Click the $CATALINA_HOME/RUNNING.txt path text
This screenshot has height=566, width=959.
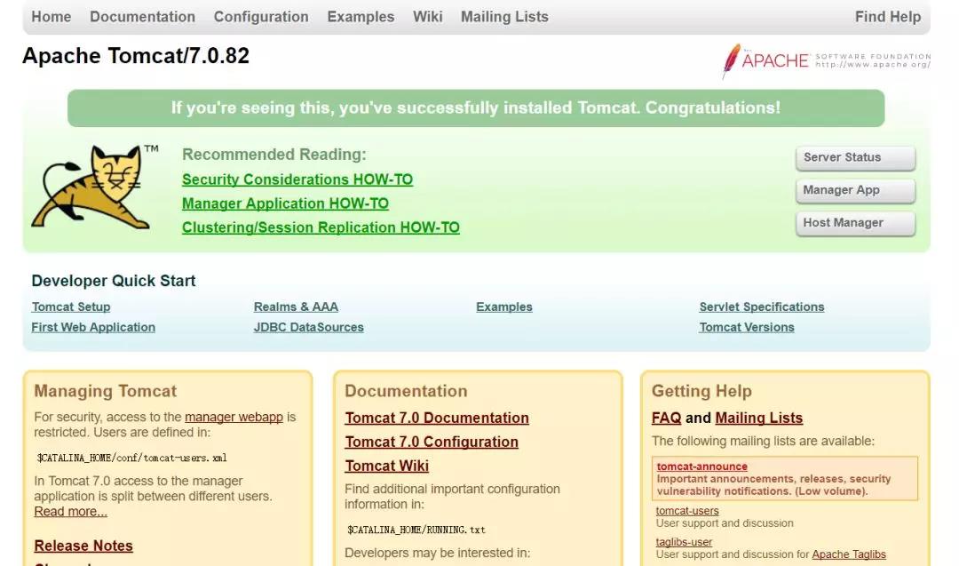(x=416, y=530)
